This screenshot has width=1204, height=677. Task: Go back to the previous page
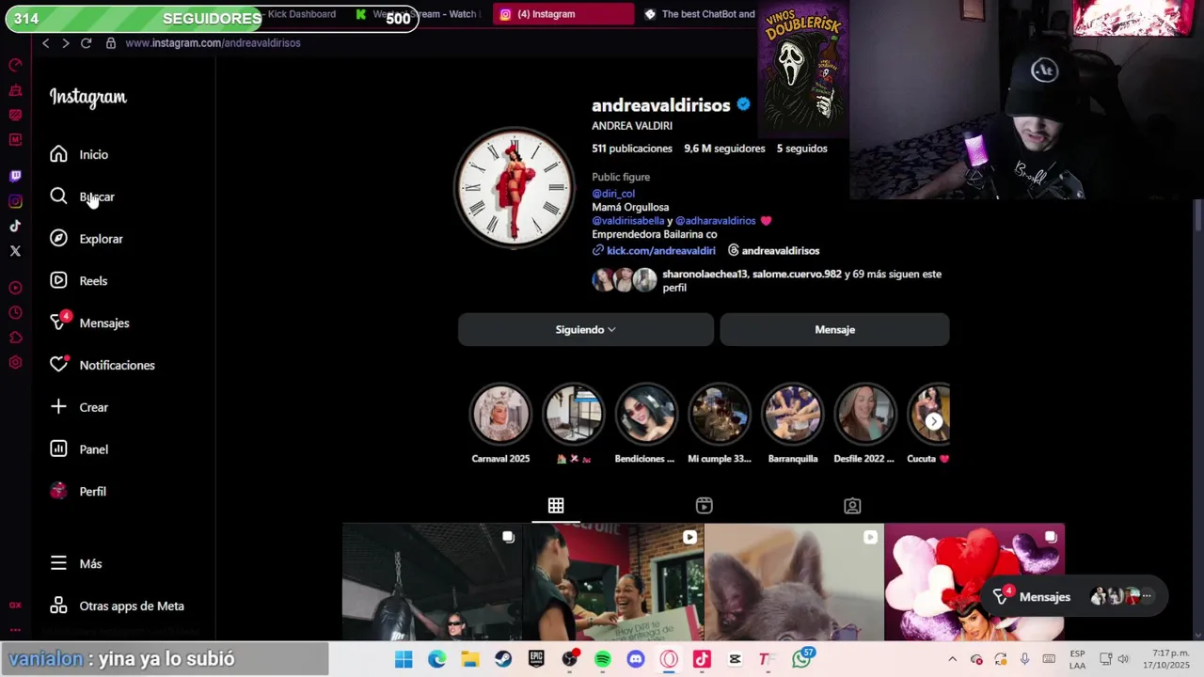click(45, 43)
